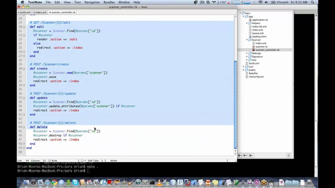Switch to the build.yml tab
335x188 pixels.
[24, 12]
